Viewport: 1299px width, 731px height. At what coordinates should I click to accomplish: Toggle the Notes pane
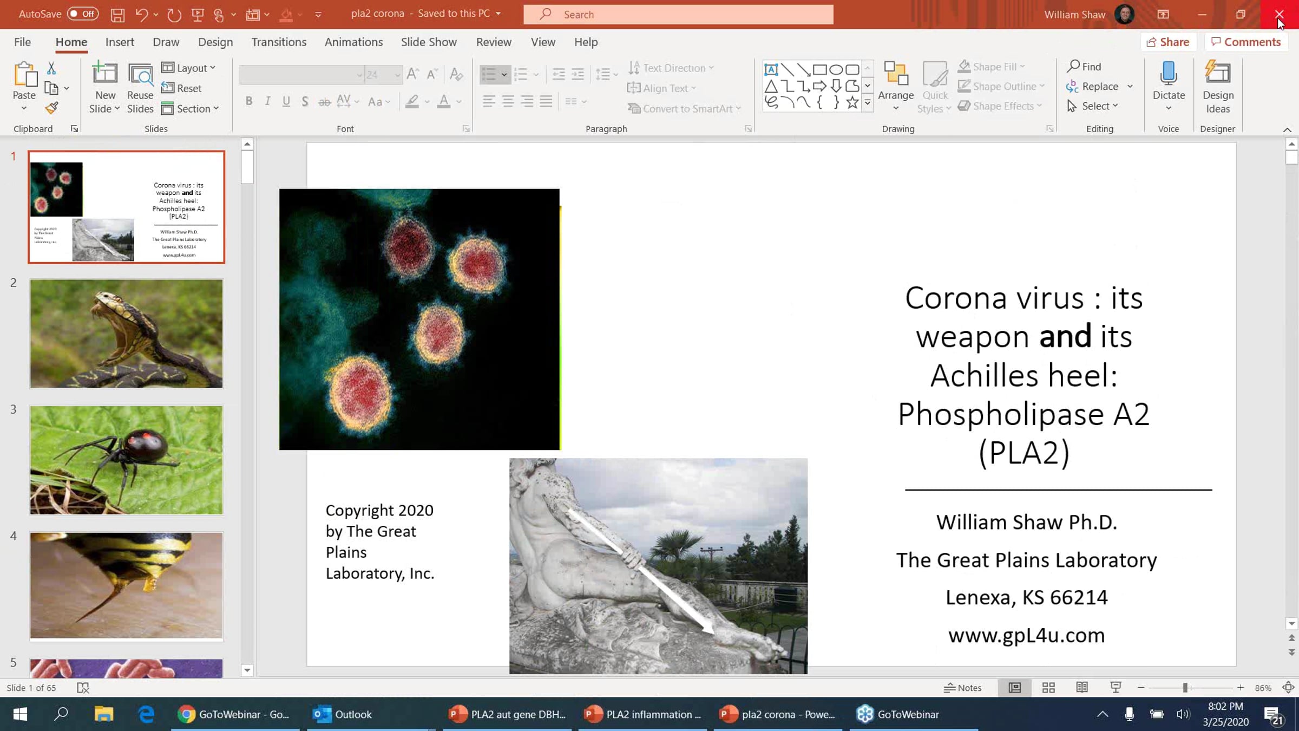pos(962,688)
